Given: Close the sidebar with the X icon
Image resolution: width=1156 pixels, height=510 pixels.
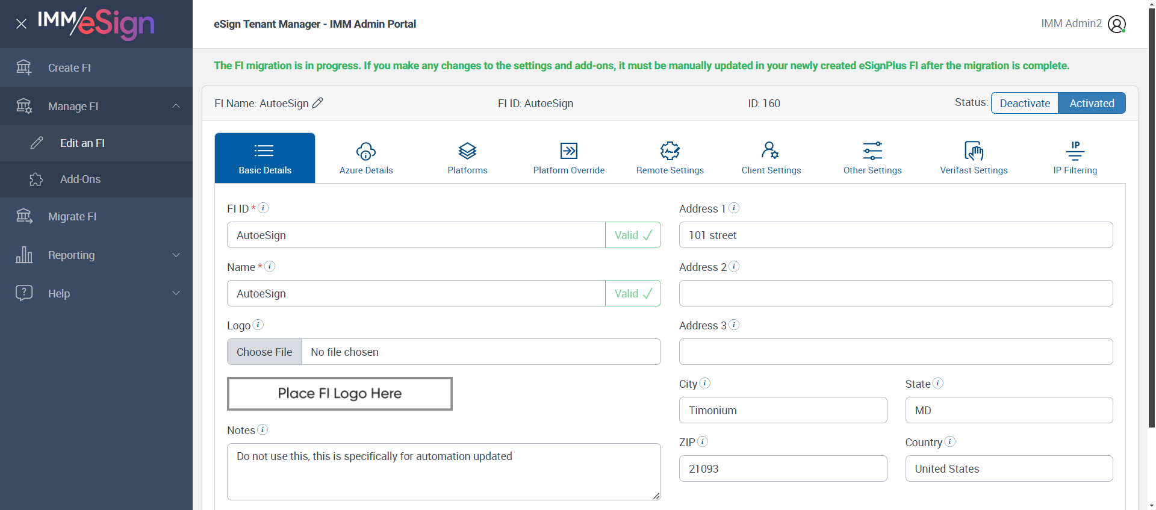Looking at the screenshot, I should pos(21,24).
